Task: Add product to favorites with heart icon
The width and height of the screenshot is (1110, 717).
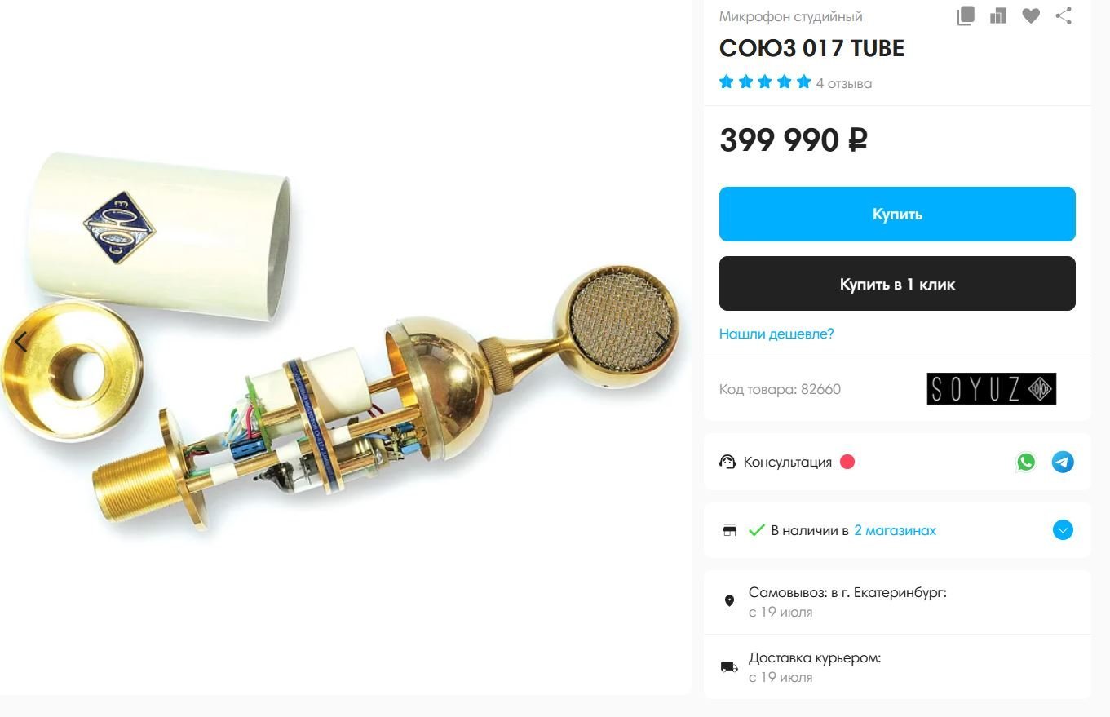Action: point(1031,16)
